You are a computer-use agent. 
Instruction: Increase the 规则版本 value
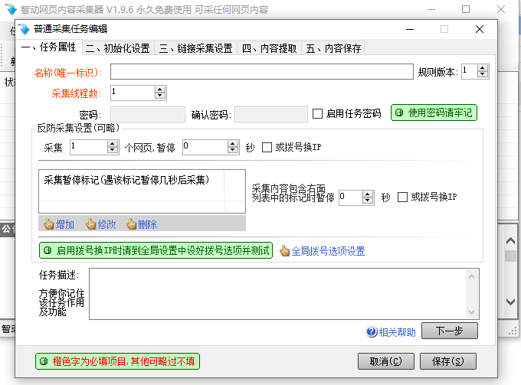click(x=483, y=68)
